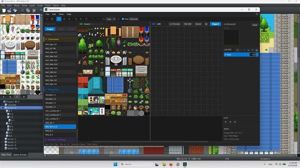Collapse the Tileset List section
Viewport: 300px width, 168px height.
pos(46,89)
